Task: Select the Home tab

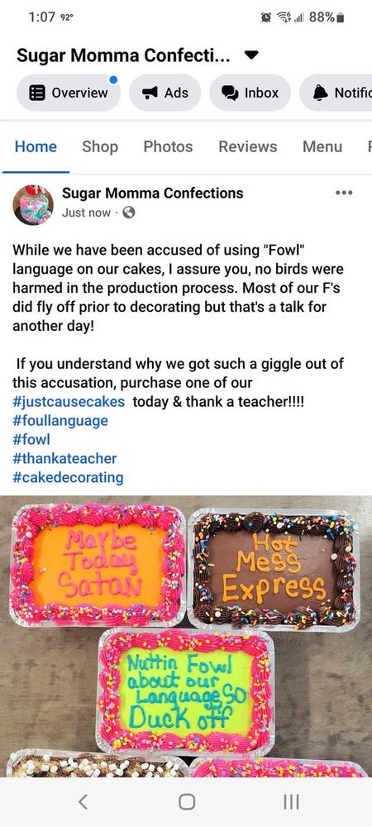Action: coord(36,146)
